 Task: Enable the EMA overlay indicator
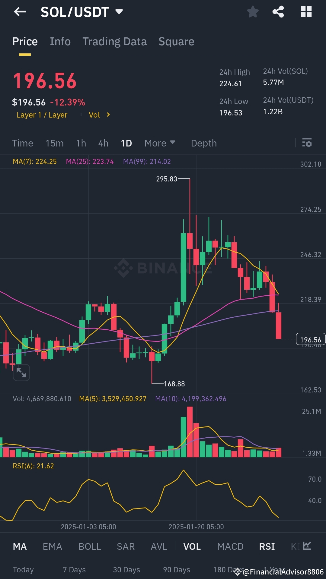point(52,546)
